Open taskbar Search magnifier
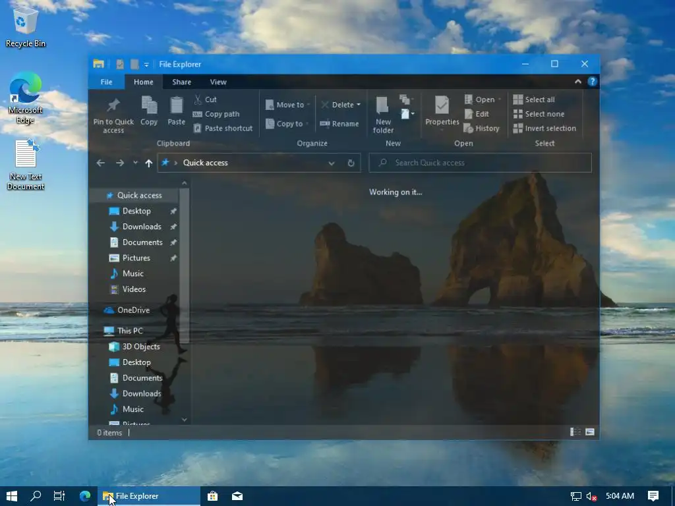Screen dimensions: 675x506 36,496
